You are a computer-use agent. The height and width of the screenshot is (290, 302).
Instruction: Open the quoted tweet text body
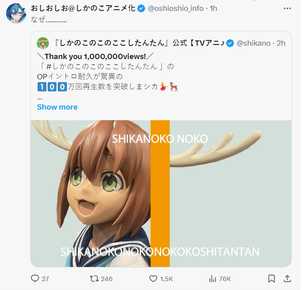tap(107, 76)
